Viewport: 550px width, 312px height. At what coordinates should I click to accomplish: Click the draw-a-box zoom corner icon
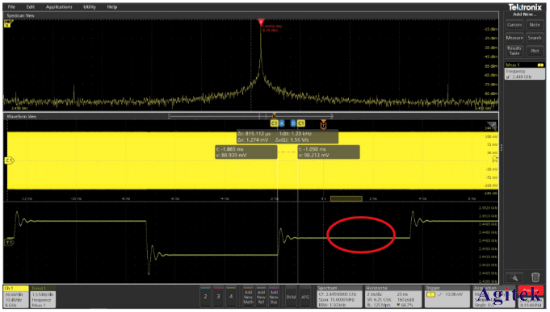pos(492,125)
